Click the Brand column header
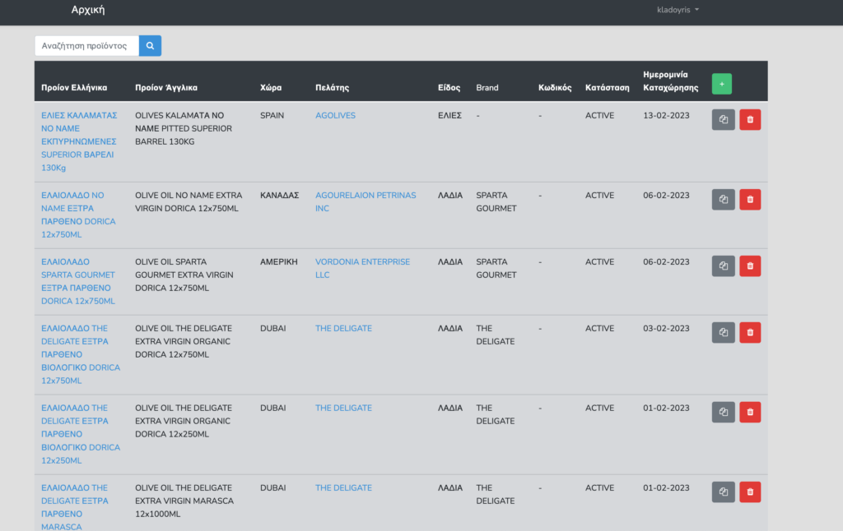The width and height of the screenshot is (843, 531). (487, 87)
